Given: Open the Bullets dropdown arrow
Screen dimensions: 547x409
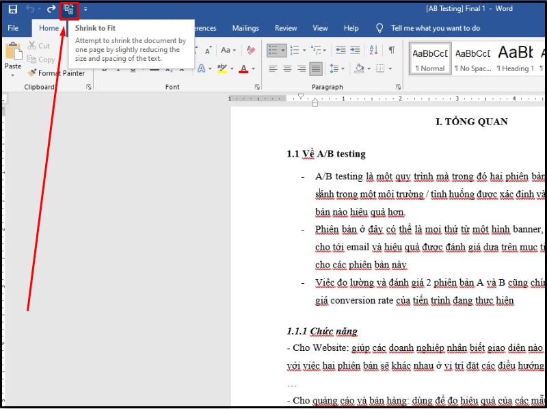Looking at the screenshot, I should (x=282, y=49).
